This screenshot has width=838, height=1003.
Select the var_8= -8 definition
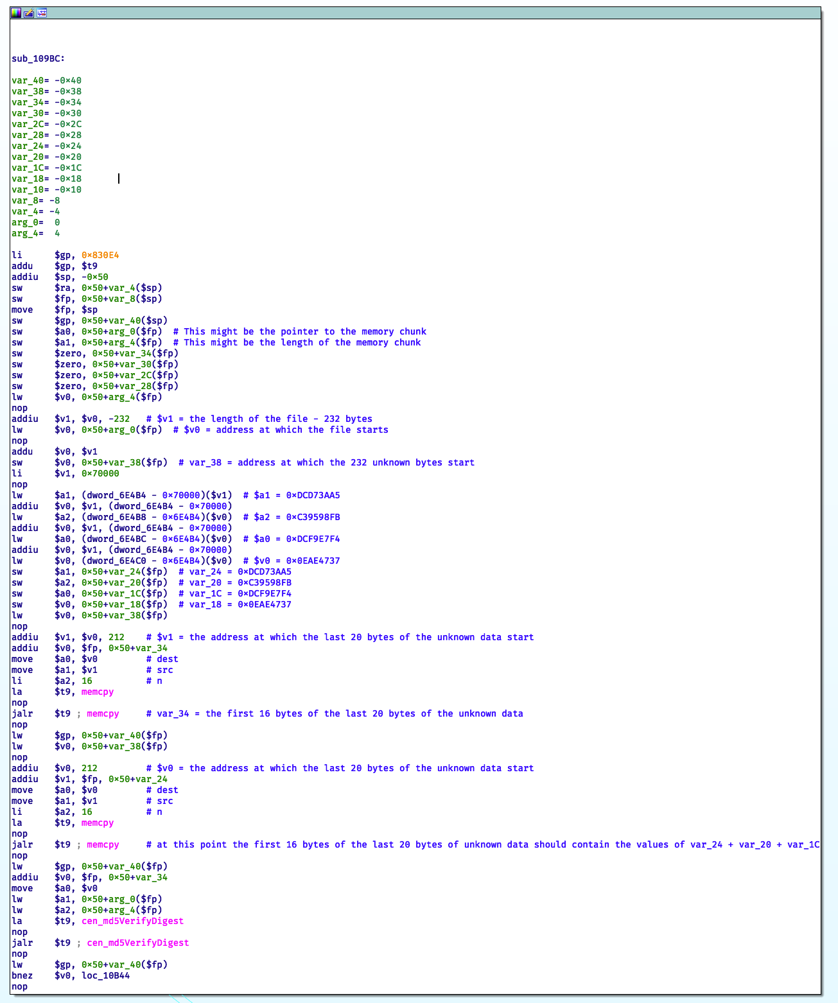pos(35,200)
